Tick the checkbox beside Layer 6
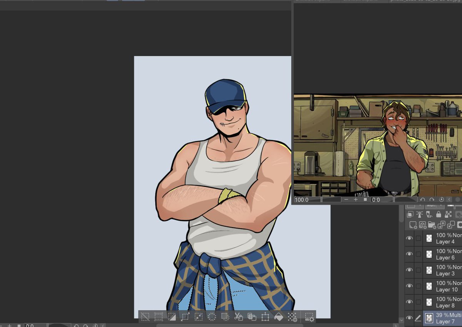The height and width of the screenshot is (327, 462). 418,254
